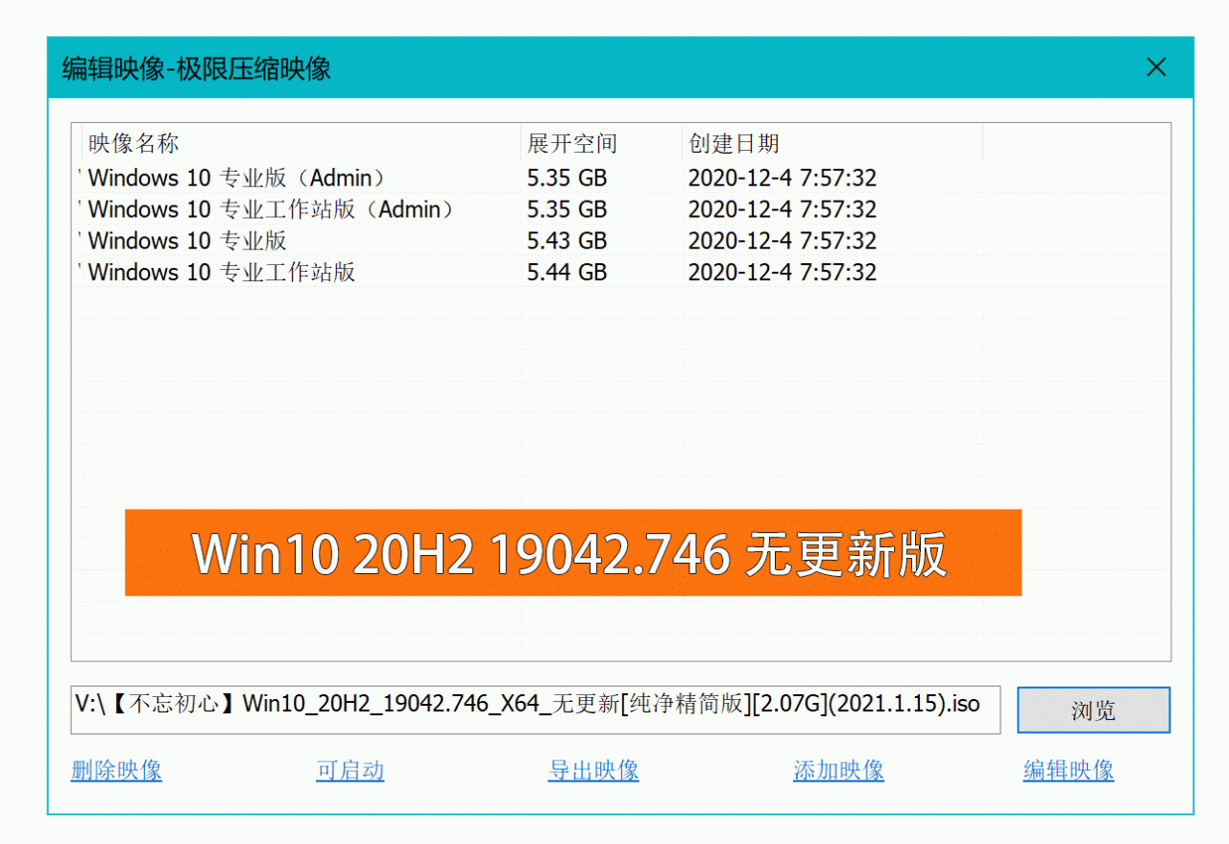Click the date cell of the 5.44 GB row

pos(783,272)
